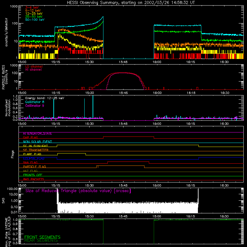Click the 'Flags' axis label
The width and height of the screenshot is (247, 247).
pos(13,154)
